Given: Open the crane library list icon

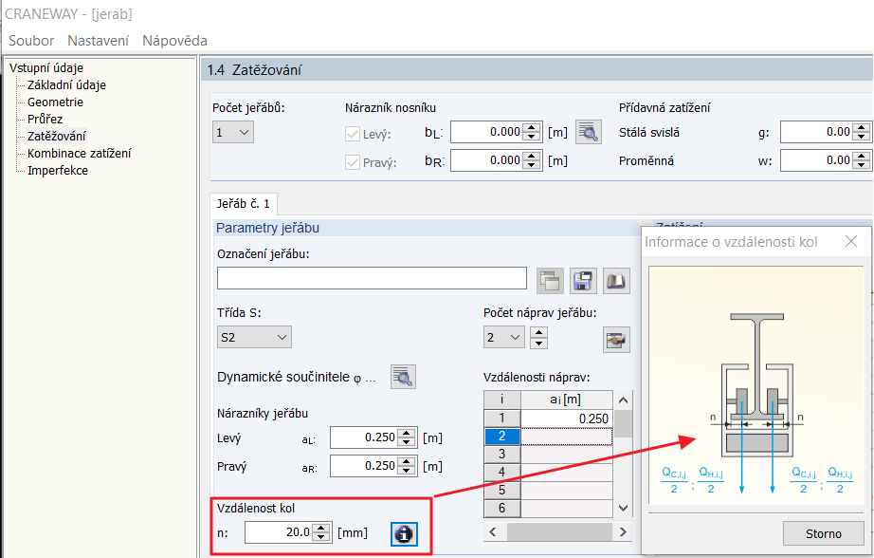Looking at the screenshot, I should click(550, 281).
